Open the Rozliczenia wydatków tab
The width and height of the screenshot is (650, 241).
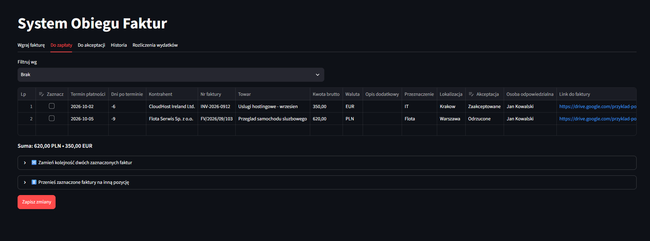(x=155, y=45)
